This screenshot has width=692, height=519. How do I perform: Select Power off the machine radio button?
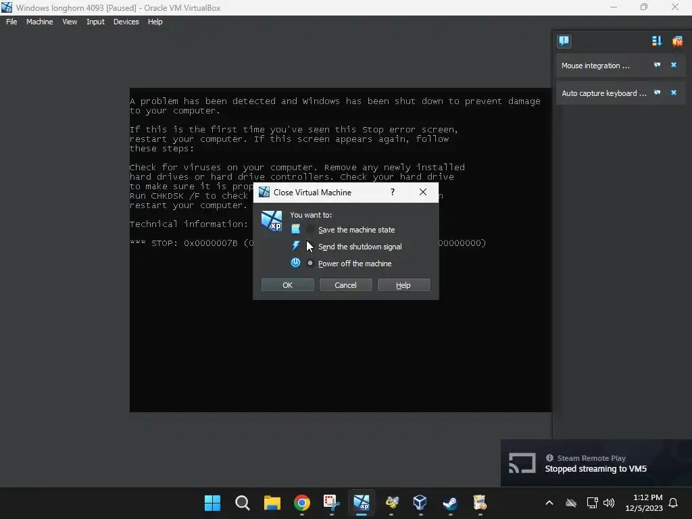(310, 263)
